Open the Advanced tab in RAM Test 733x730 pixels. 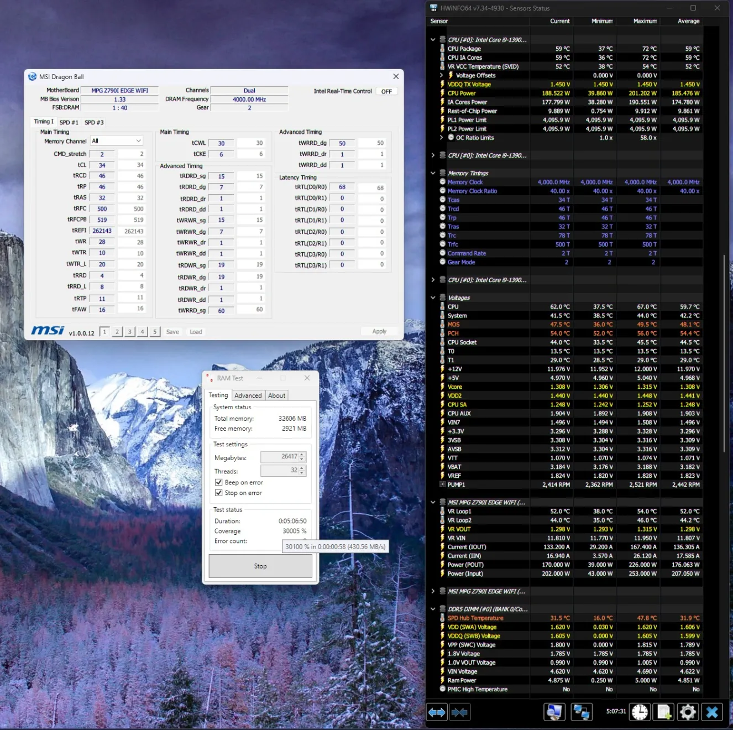coord(248,395)
